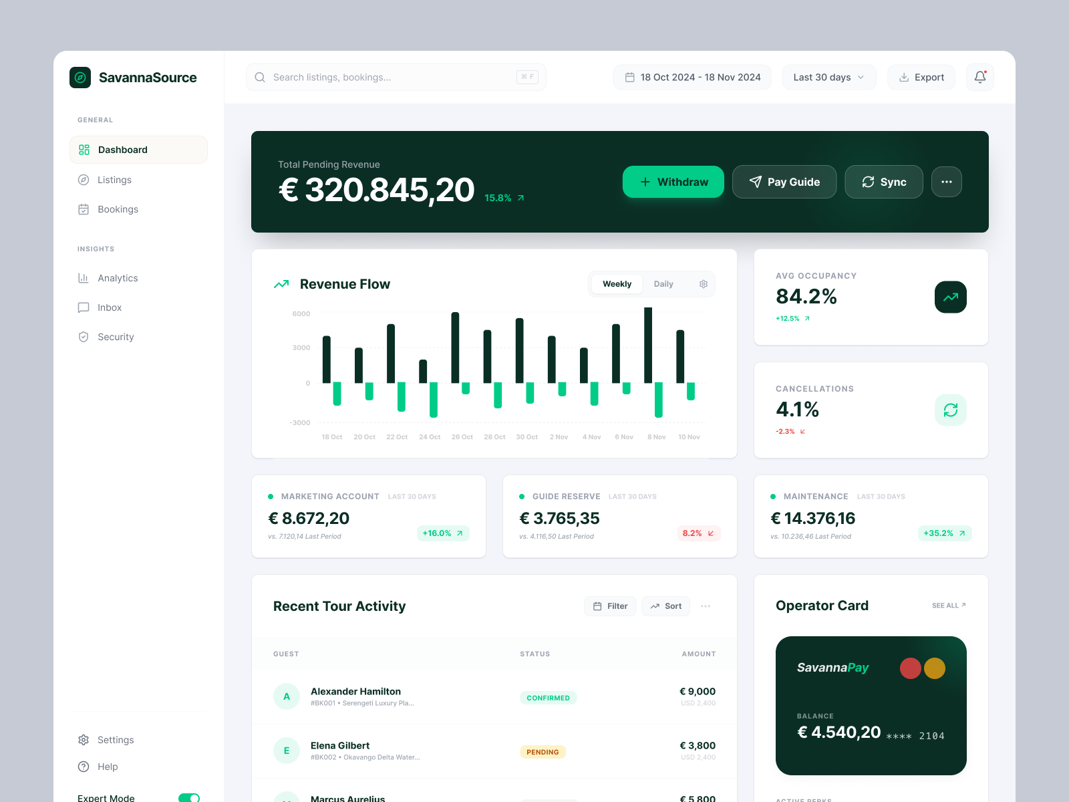Open the notifications bell icon
Image resolution: width=1069 pixels, height=802 pixels.
(x=980, y=77)
